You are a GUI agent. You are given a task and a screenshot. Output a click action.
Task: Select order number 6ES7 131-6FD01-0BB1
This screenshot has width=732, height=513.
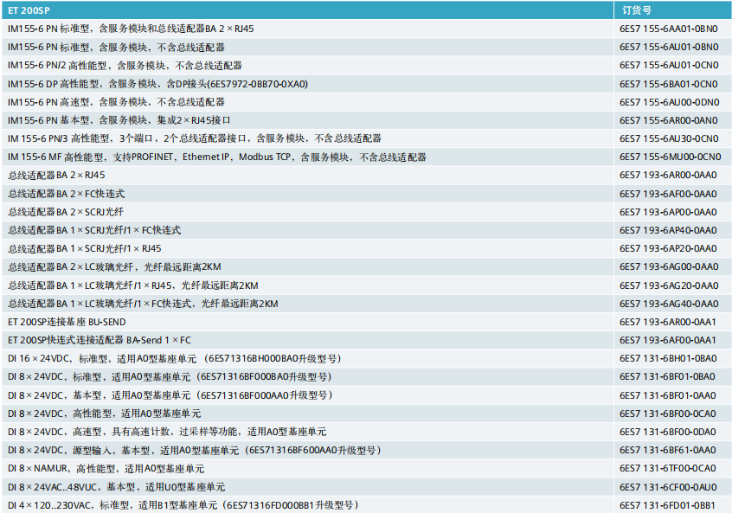pos(667,505)
